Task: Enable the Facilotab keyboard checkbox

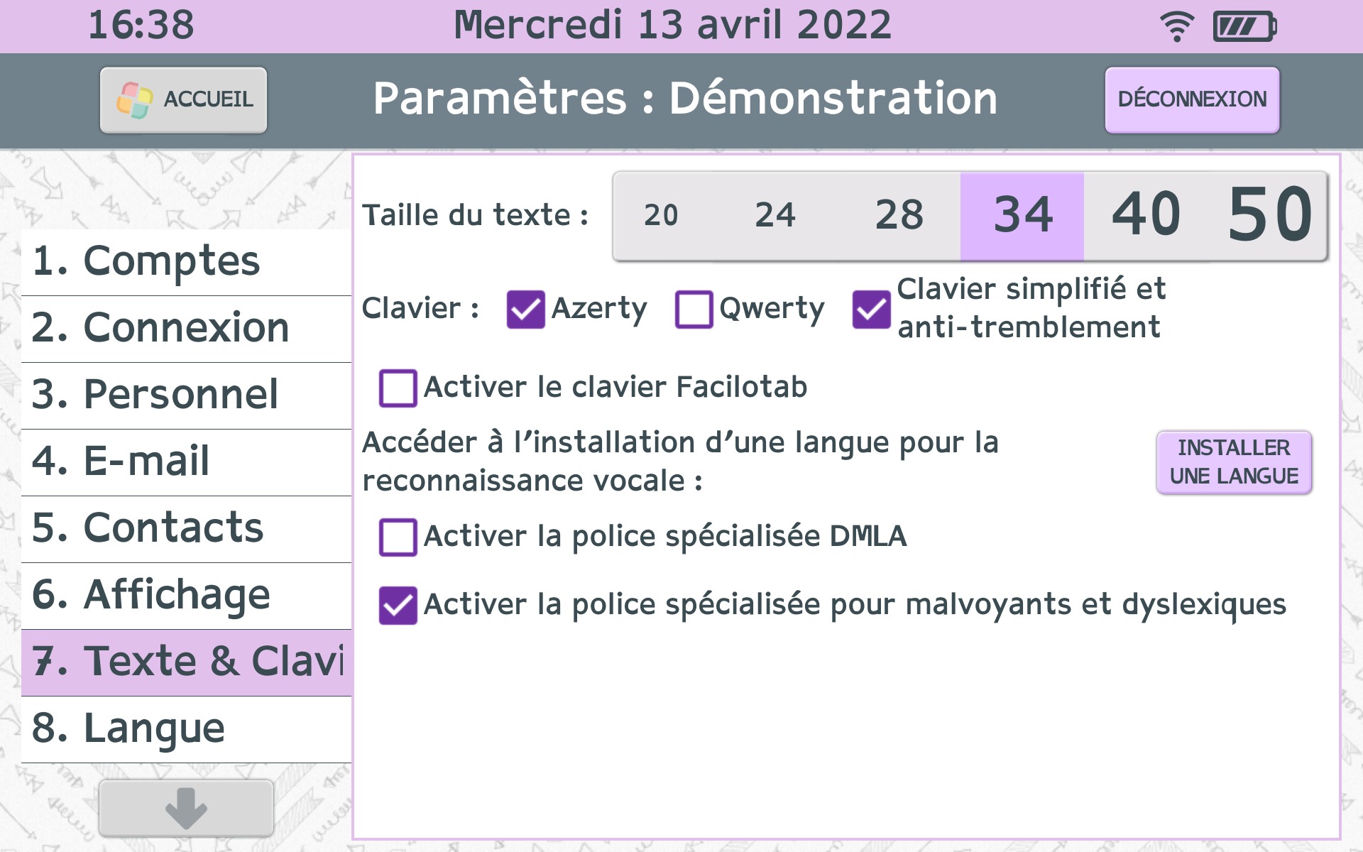Action: (398, 388)
